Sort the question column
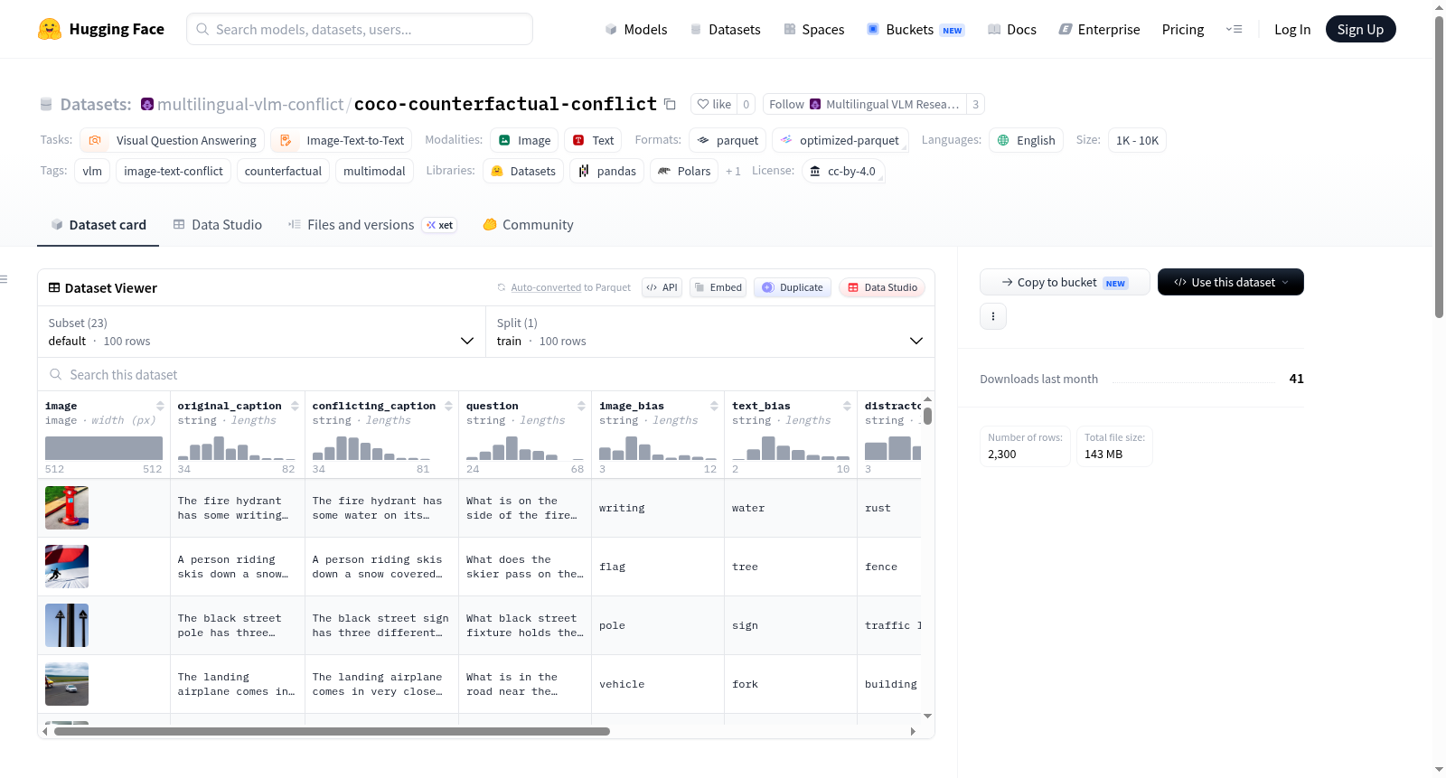Screen dimensions: 1446x778 point(581,406)
